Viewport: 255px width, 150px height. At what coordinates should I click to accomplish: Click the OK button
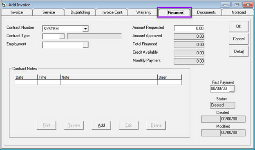pos(239,26)
